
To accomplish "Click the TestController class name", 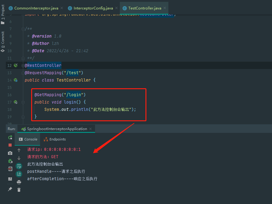I will [x=74, y=80].
